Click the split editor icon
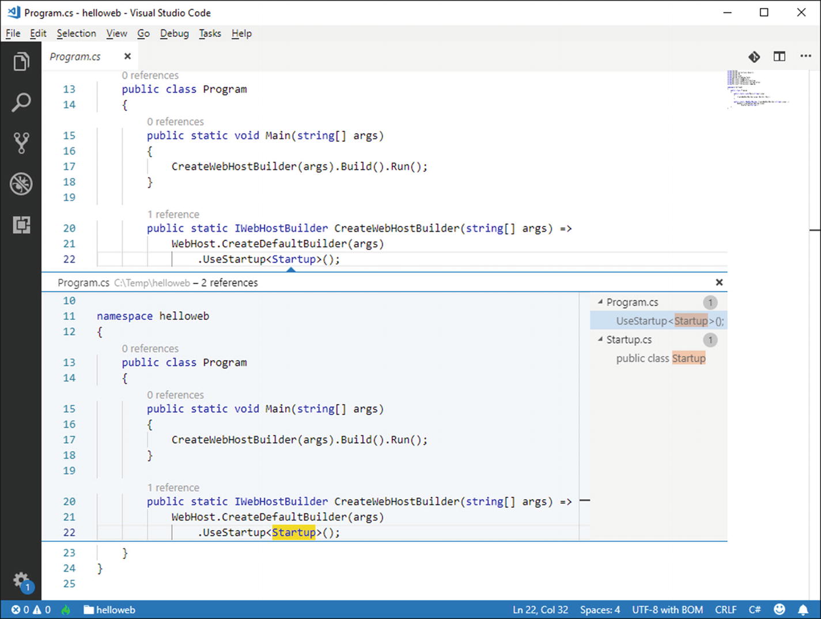 [x=780, y=56]
